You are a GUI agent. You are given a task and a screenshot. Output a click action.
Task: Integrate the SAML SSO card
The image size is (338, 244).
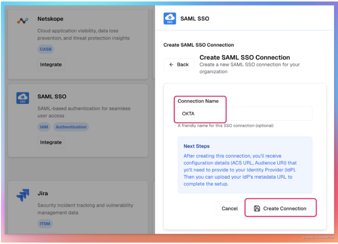[x=51, y=142]
